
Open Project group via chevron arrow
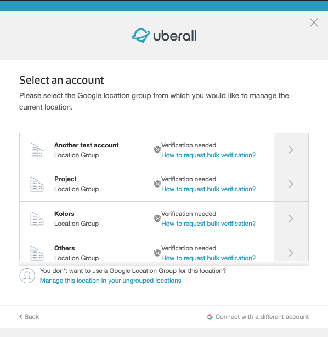[291, 184]
